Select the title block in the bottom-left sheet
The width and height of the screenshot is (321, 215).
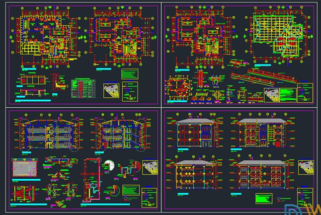click(x=149, y=198)
